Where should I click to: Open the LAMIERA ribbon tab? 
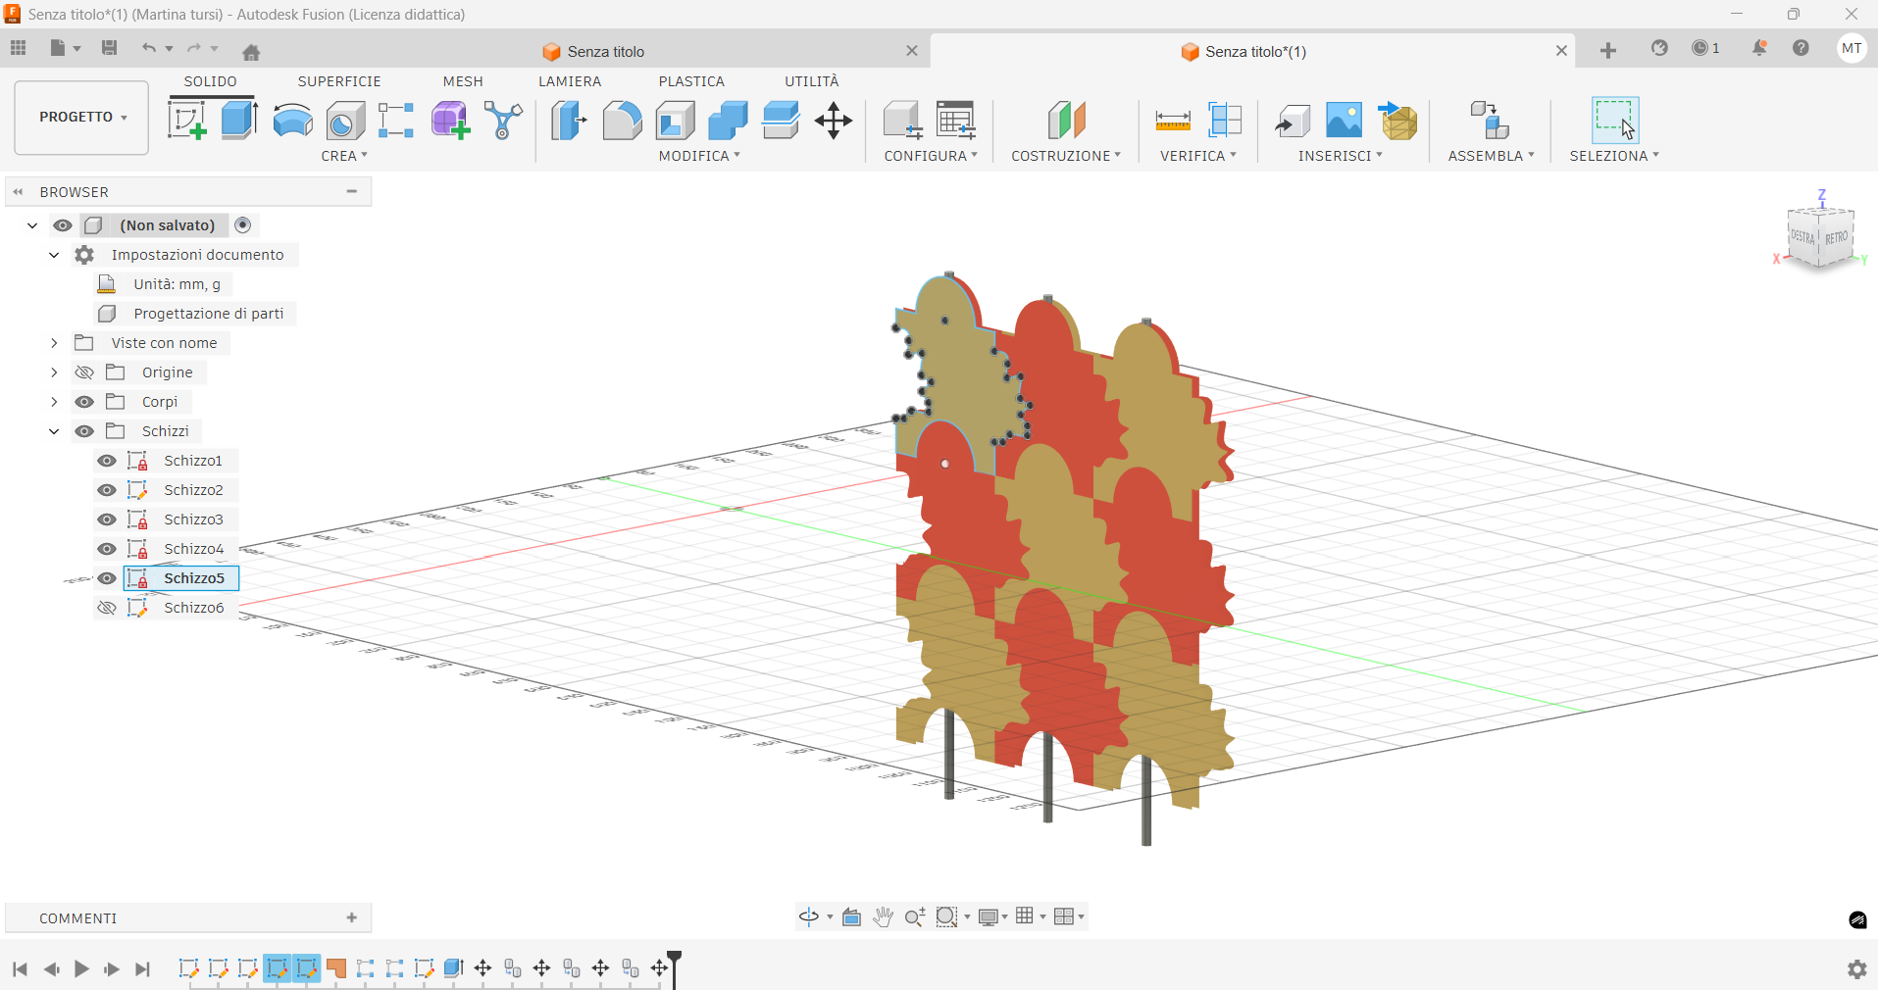(569, 81)
